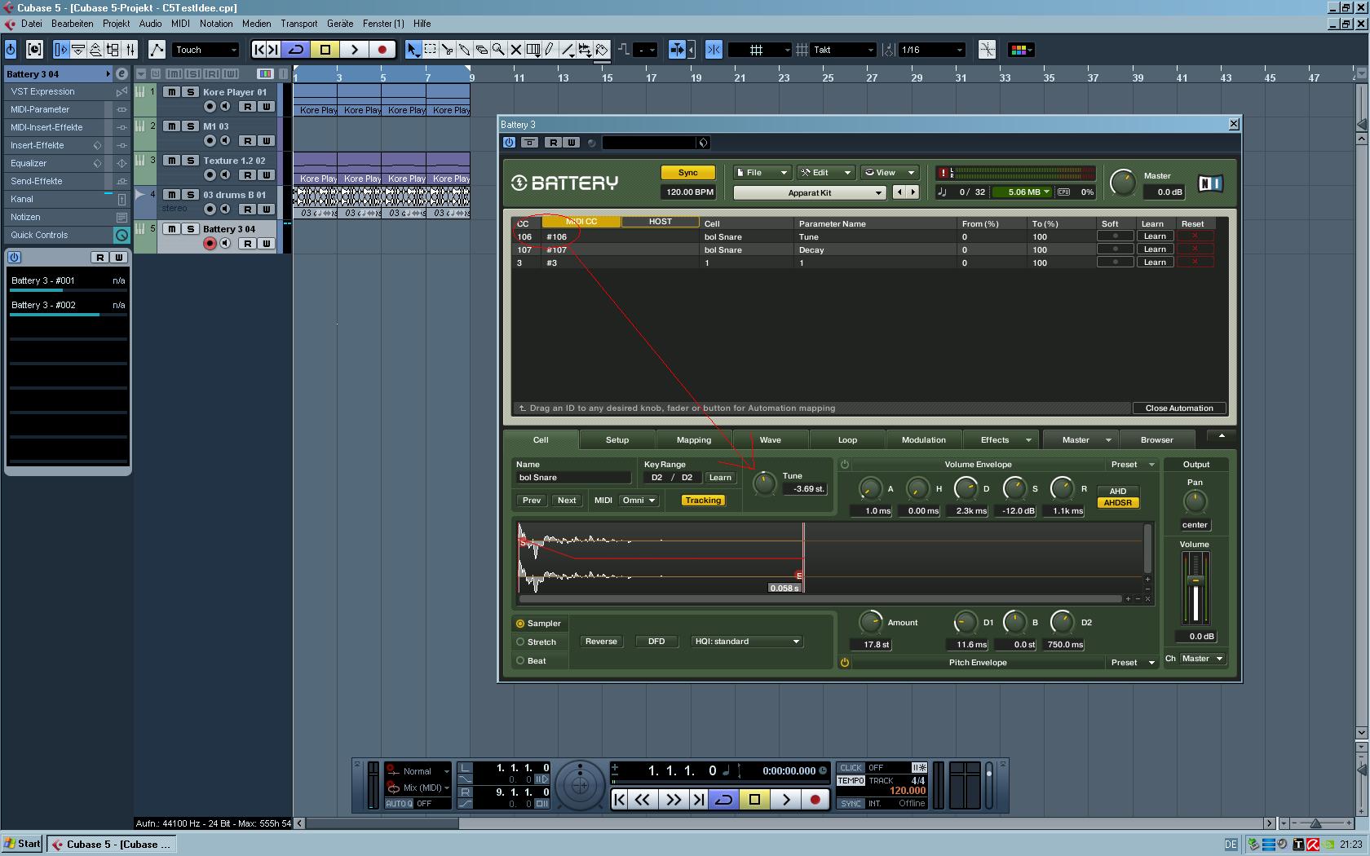Select the Draw pencil tool
The width and height of the screenshot is (1370, 856).
point(550,50)
